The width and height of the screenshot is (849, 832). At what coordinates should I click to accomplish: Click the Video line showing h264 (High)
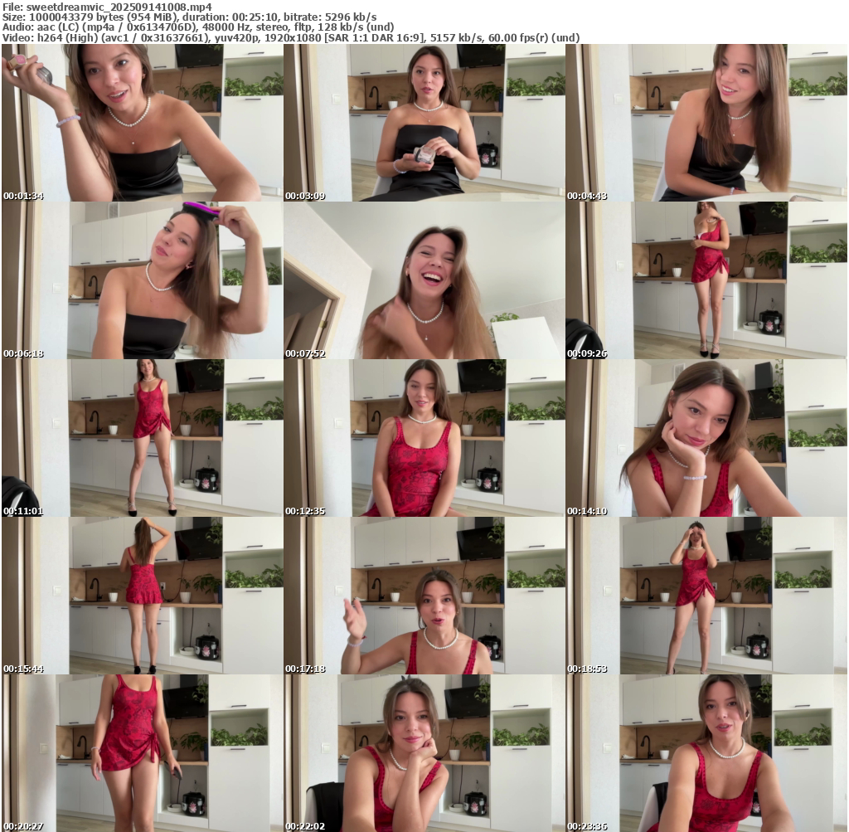[291, 38]
